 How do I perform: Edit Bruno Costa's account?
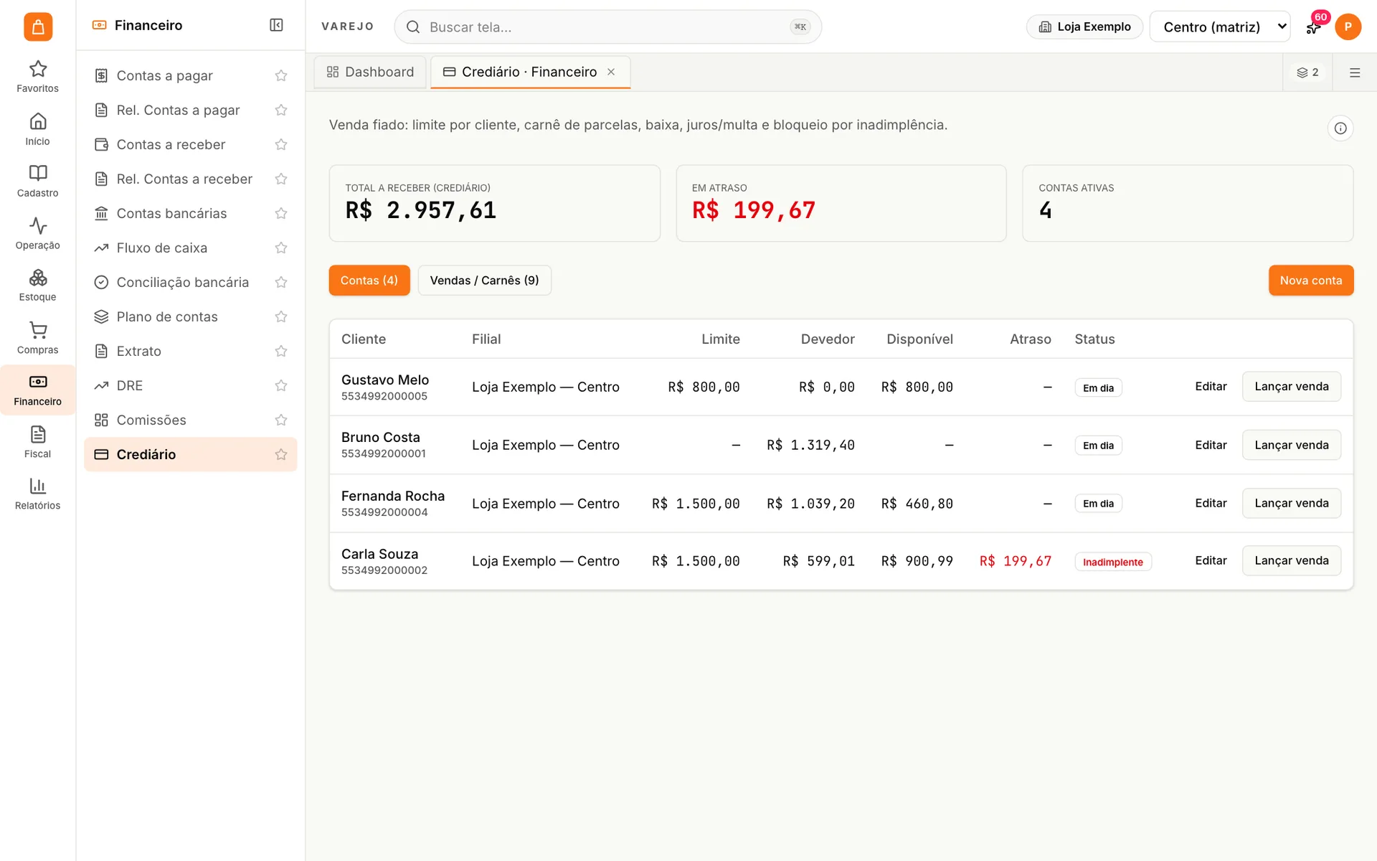(x=1211, y=445)
